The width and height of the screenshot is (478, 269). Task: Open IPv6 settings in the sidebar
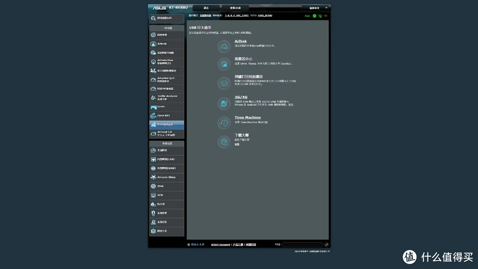coord(166,186)
